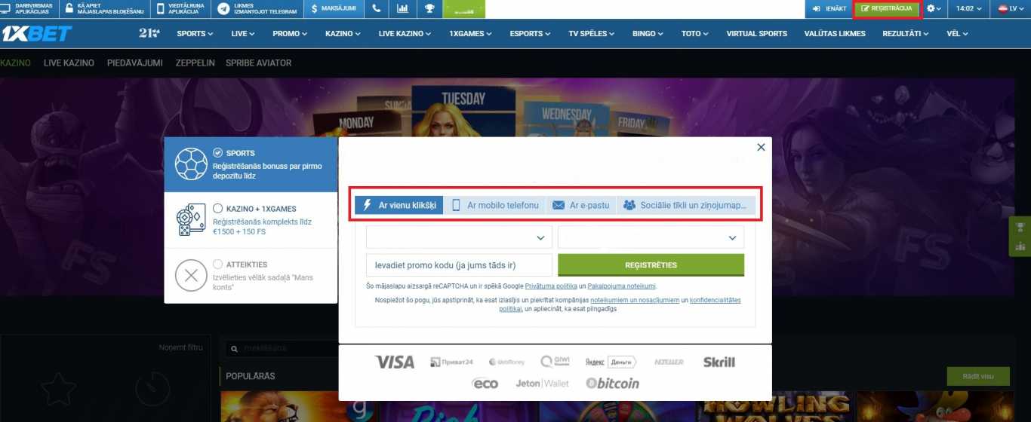This screenshot has width=1031, height=422.
Task: Expand the Esports menu
Action: (x=531, y=33)
